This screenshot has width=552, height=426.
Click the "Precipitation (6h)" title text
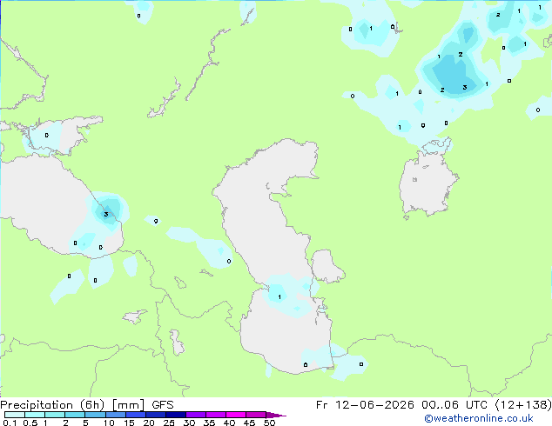point(52,405)
